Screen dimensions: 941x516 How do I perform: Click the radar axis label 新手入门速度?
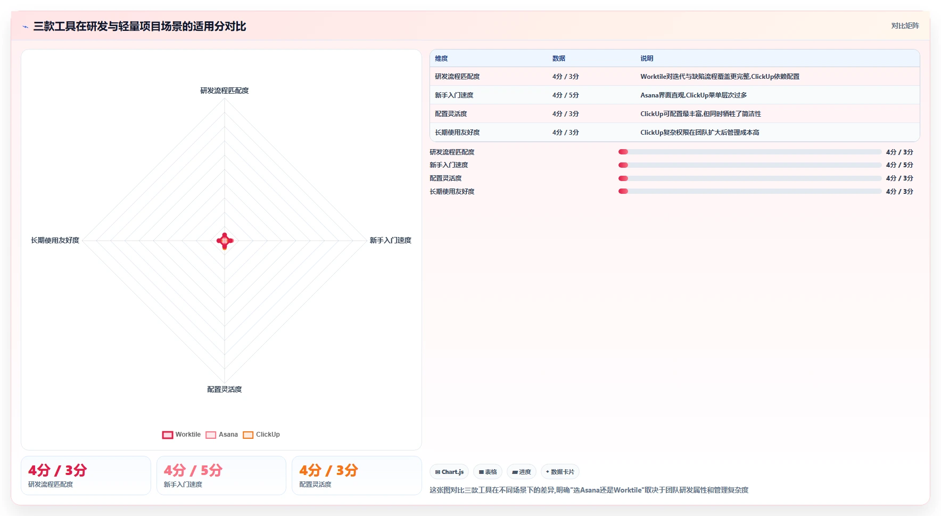coord(390,241)
